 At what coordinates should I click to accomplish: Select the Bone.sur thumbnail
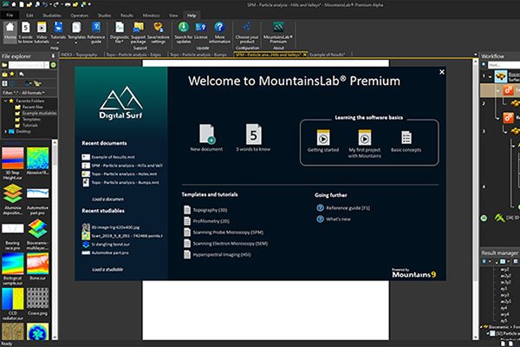(x=38, y=266)
